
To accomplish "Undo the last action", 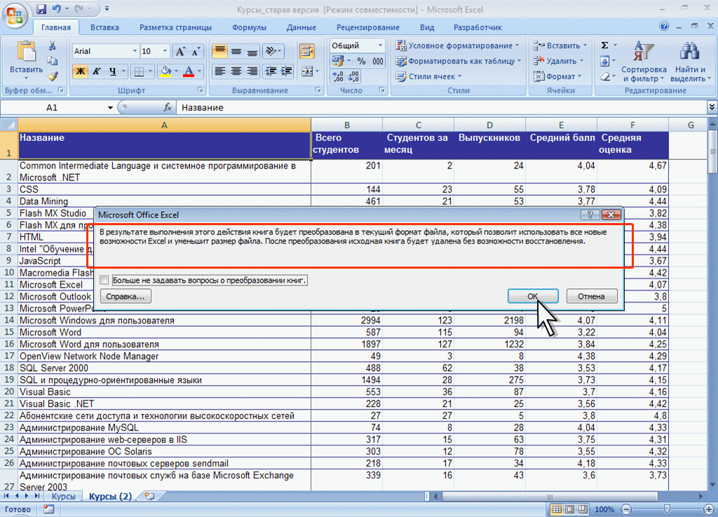I will pos(56,8).
